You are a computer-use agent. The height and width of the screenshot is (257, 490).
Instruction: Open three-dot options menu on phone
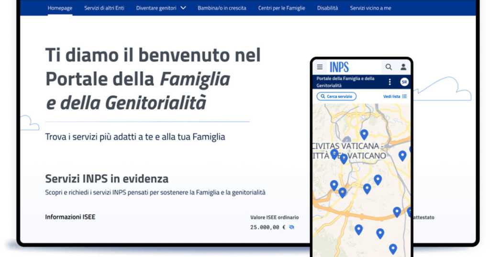(x=390, y=82)
